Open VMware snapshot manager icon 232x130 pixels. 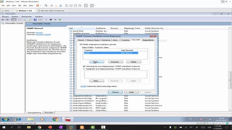click(x=61, y=5)
